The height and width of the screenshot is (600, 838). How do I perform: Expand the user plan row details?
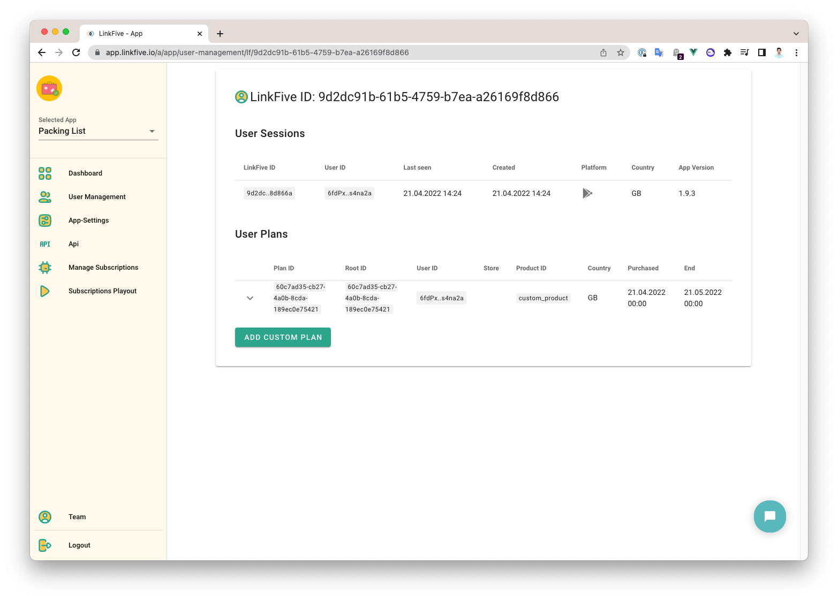pyautogui.click(x=250, y=298)
